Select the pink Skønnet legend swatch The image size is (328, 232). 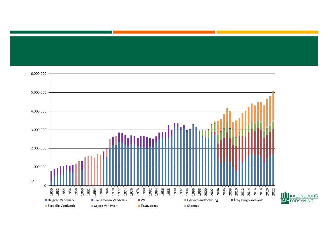[185, 206]
